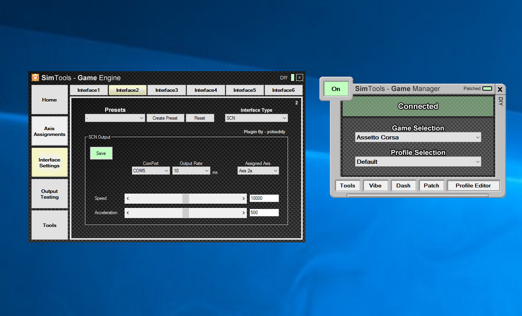Image resolution: width=522 pixels, height=316 pixels.
Task: Open Interface Settings section
Action: (x=50, y=163)
